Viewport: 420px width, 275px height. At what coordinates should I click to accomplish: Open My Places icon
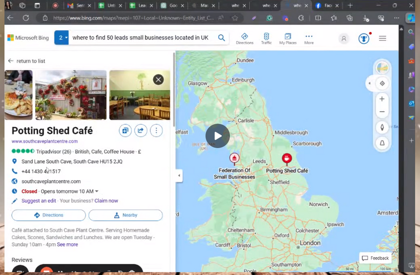pyautogui.click(x=288, y=38)
